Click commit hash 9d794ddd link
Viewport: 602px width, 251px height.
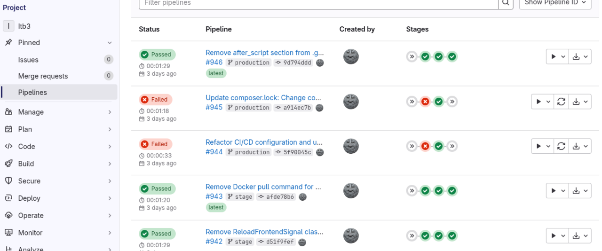(297, 63)
